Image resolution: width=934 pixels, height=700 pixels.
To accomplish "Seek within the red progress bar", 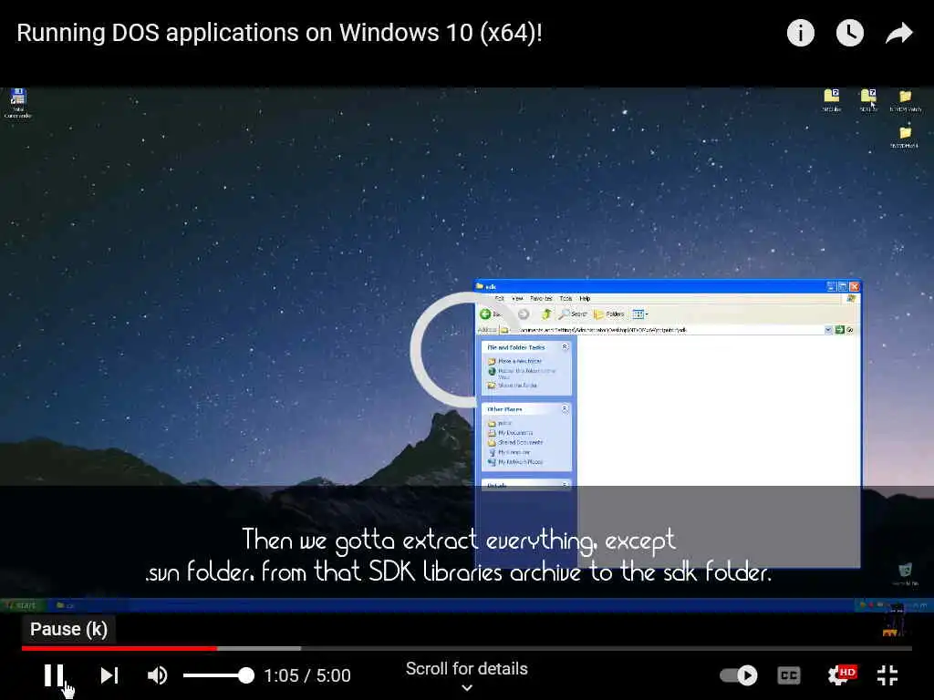I will (x=119, y=648).
